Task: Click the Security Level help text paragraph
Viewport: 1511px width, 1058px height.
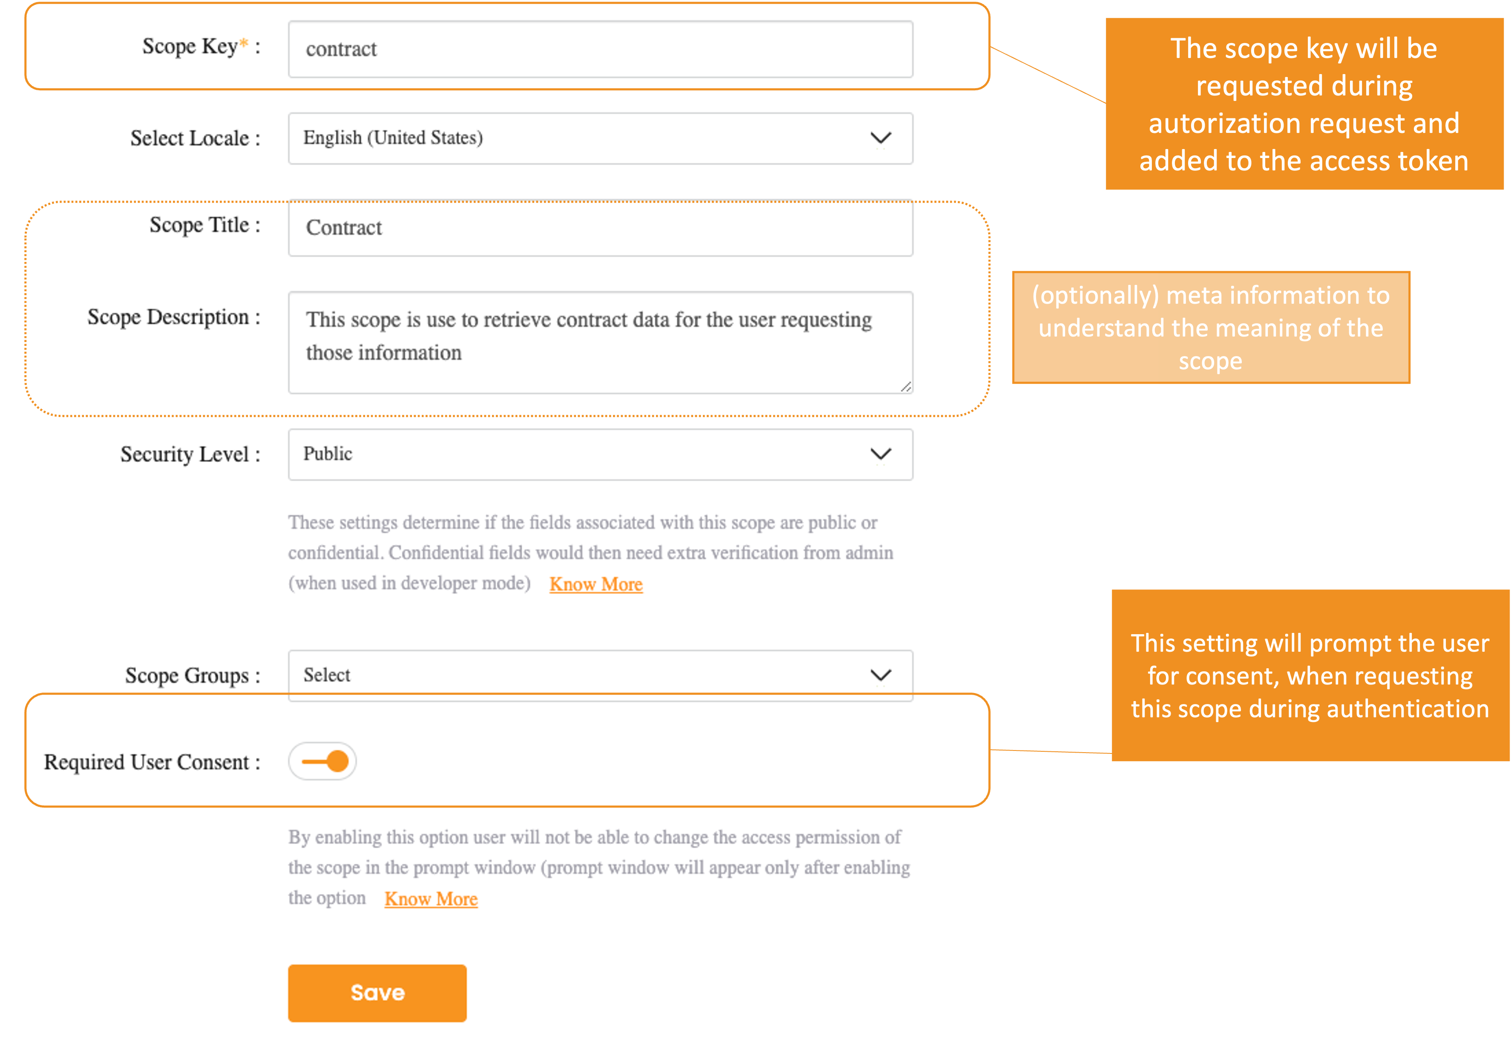Action: (x=590, y=553)
